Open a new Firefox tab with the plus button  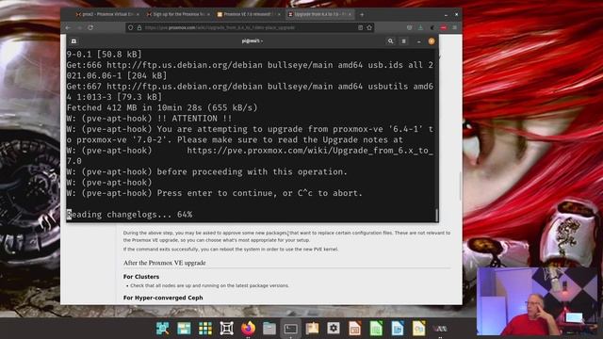pos(362,15)
